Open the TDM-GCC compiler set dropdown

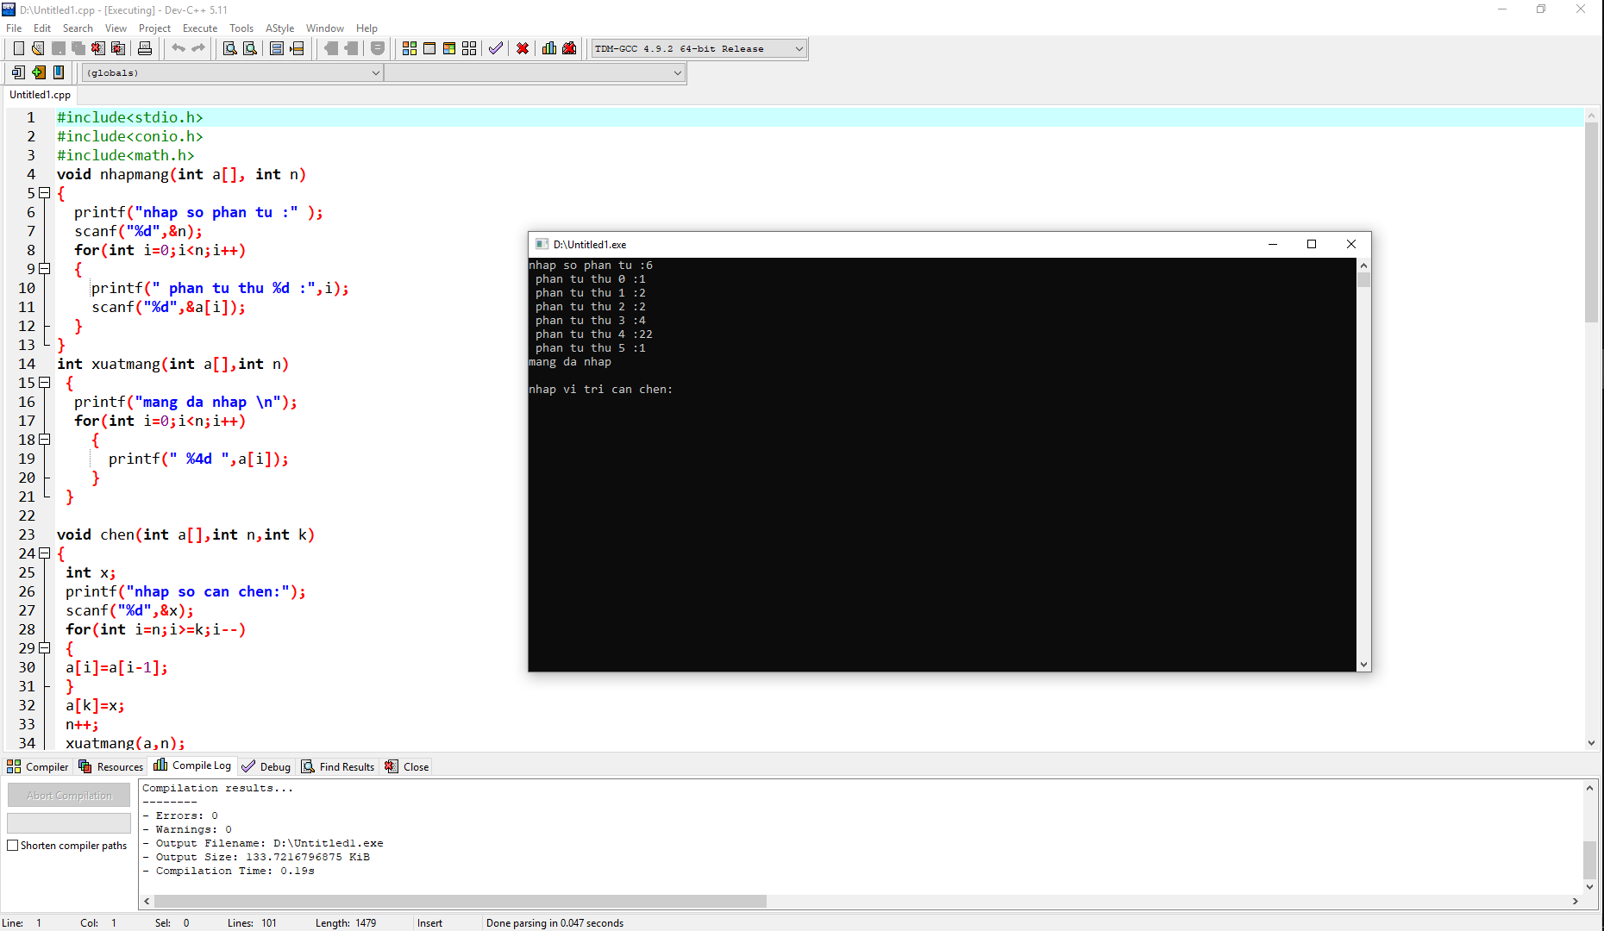coord(699,49)
